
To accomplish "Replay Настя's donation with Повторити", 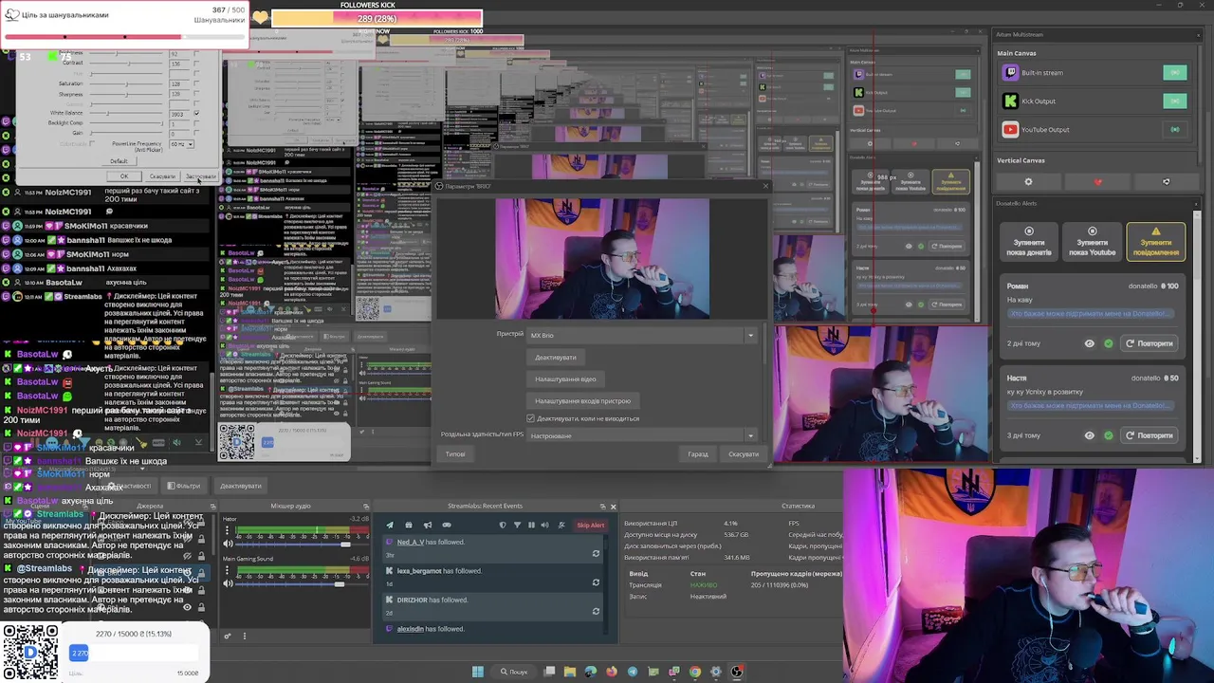I will pyautogui.click(x=1150, y=435).
